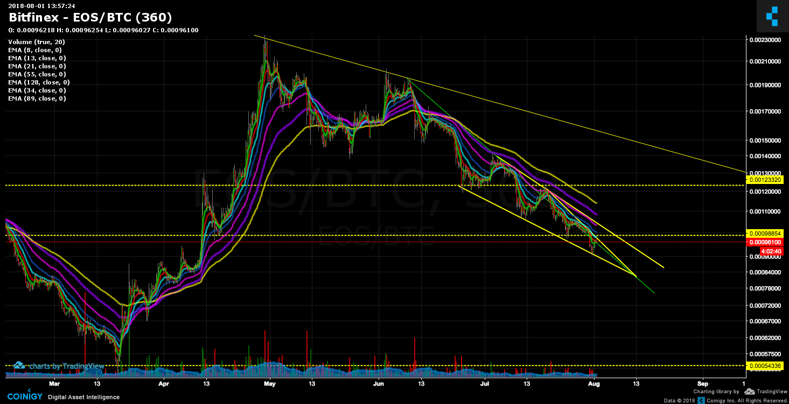
Task: Select the 'EMA (21, close, 0)' indicator label
Action: click(37, 66)
